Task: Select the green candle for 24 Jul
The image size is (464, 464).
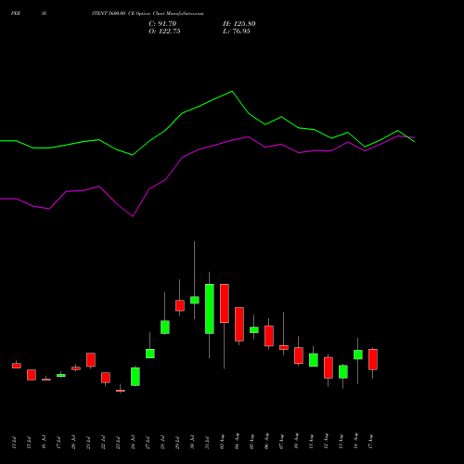Action: [135, 377]
